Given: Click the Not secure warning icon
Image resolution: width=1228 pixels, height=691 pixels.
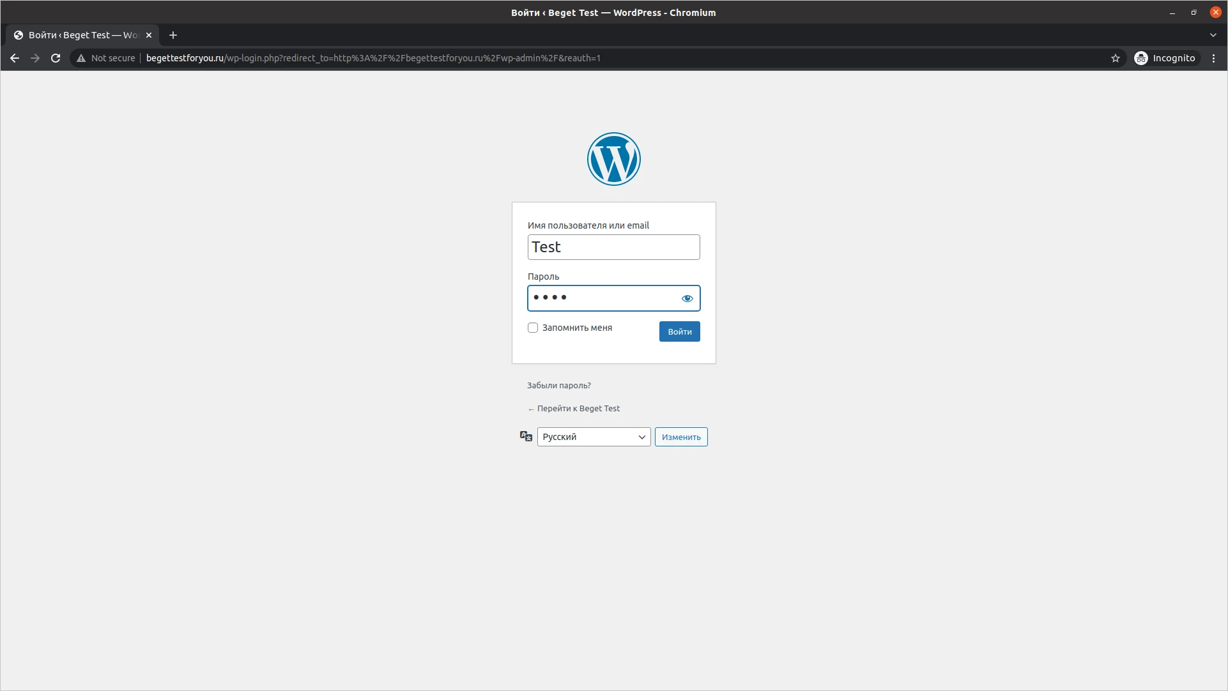Looking at the screenshot, I should coord(81,58).
